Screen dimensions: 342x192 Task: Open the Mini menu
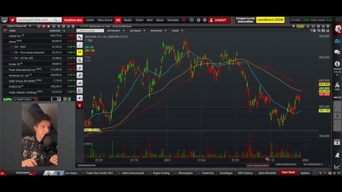[150, 20]
